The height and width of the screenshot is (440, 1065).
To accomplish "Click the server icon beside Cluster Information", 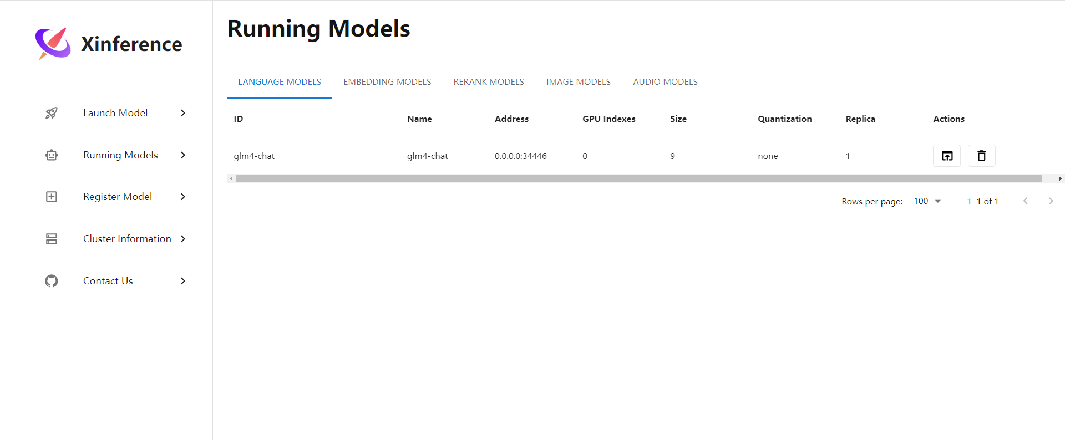I will tap(52, 239).
